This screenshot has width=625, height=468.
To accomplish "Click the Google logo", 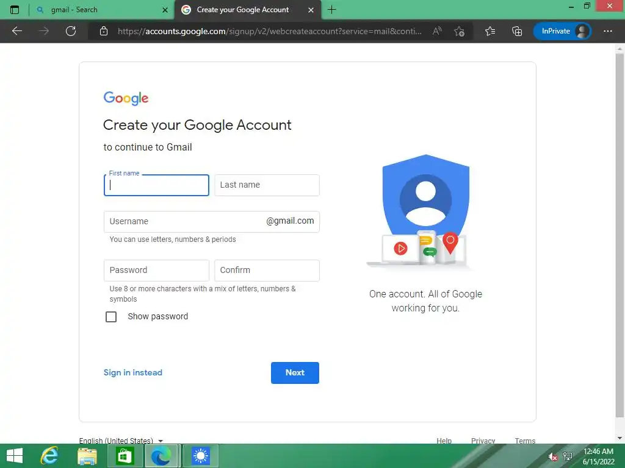I will [x=126, y=98].
